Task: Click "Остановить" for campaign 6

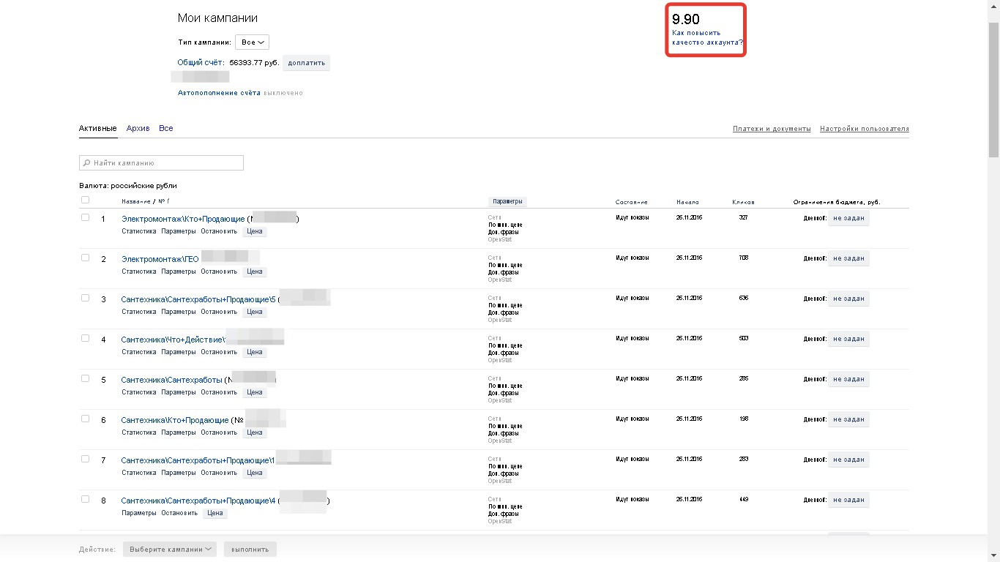Action: tap(219, 432)
